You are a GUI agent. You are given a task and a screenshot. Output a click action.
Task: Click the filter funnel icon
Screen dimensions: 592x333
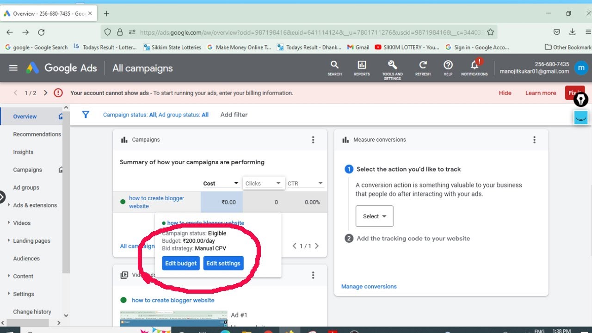[86, 114]
